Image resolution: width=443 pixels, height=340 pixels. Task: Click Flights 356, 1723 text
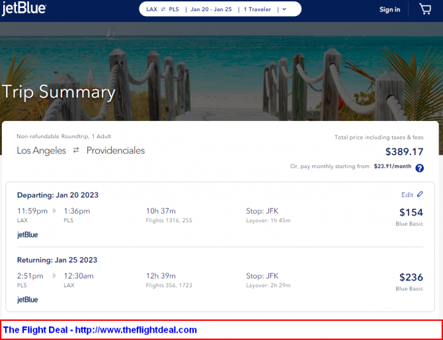point(169,286)
